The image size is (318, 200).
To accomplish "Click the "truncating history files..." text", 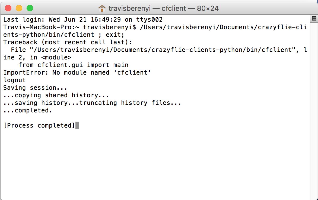I will point(130,103).
